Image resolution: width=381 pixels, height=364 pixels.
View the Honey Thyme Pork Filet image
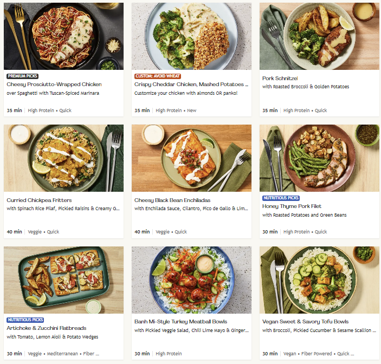click(x=319, y=158)
